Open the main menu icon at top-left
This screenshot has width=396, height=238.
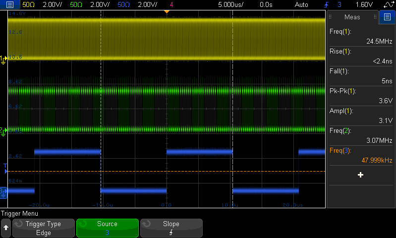[x=10, y=4]
